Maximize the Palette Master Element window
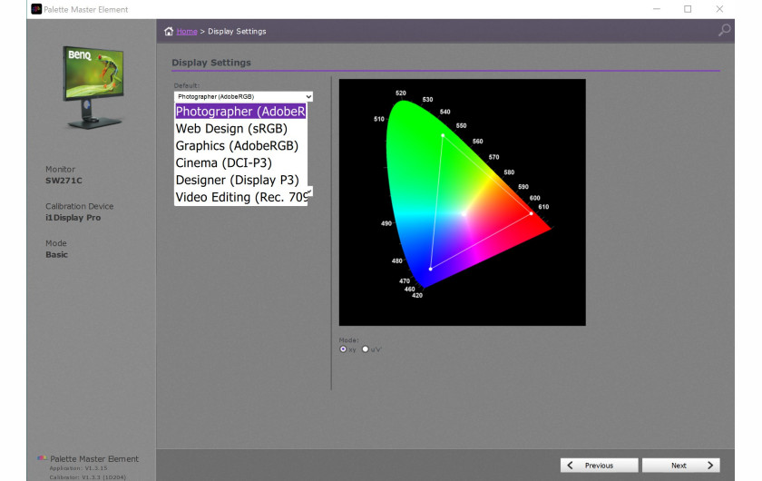 click(688, 9)
